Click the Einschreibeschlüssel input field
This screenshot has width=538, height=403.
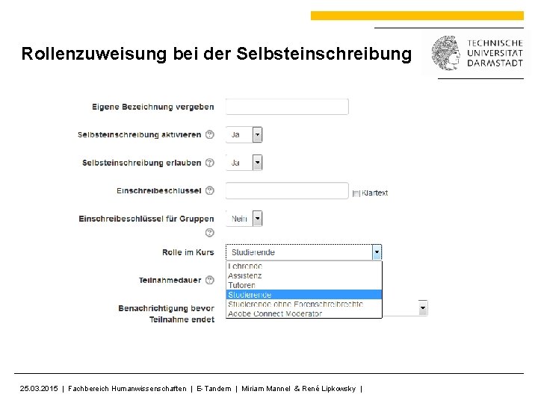click(287, 190)
